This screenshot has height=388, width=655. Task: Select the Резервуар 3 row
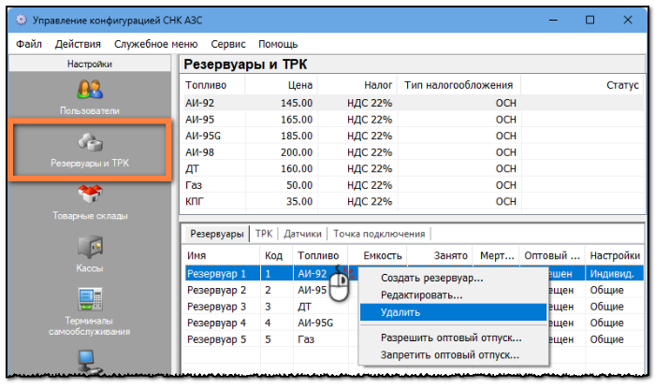click(x=414, y=307)
